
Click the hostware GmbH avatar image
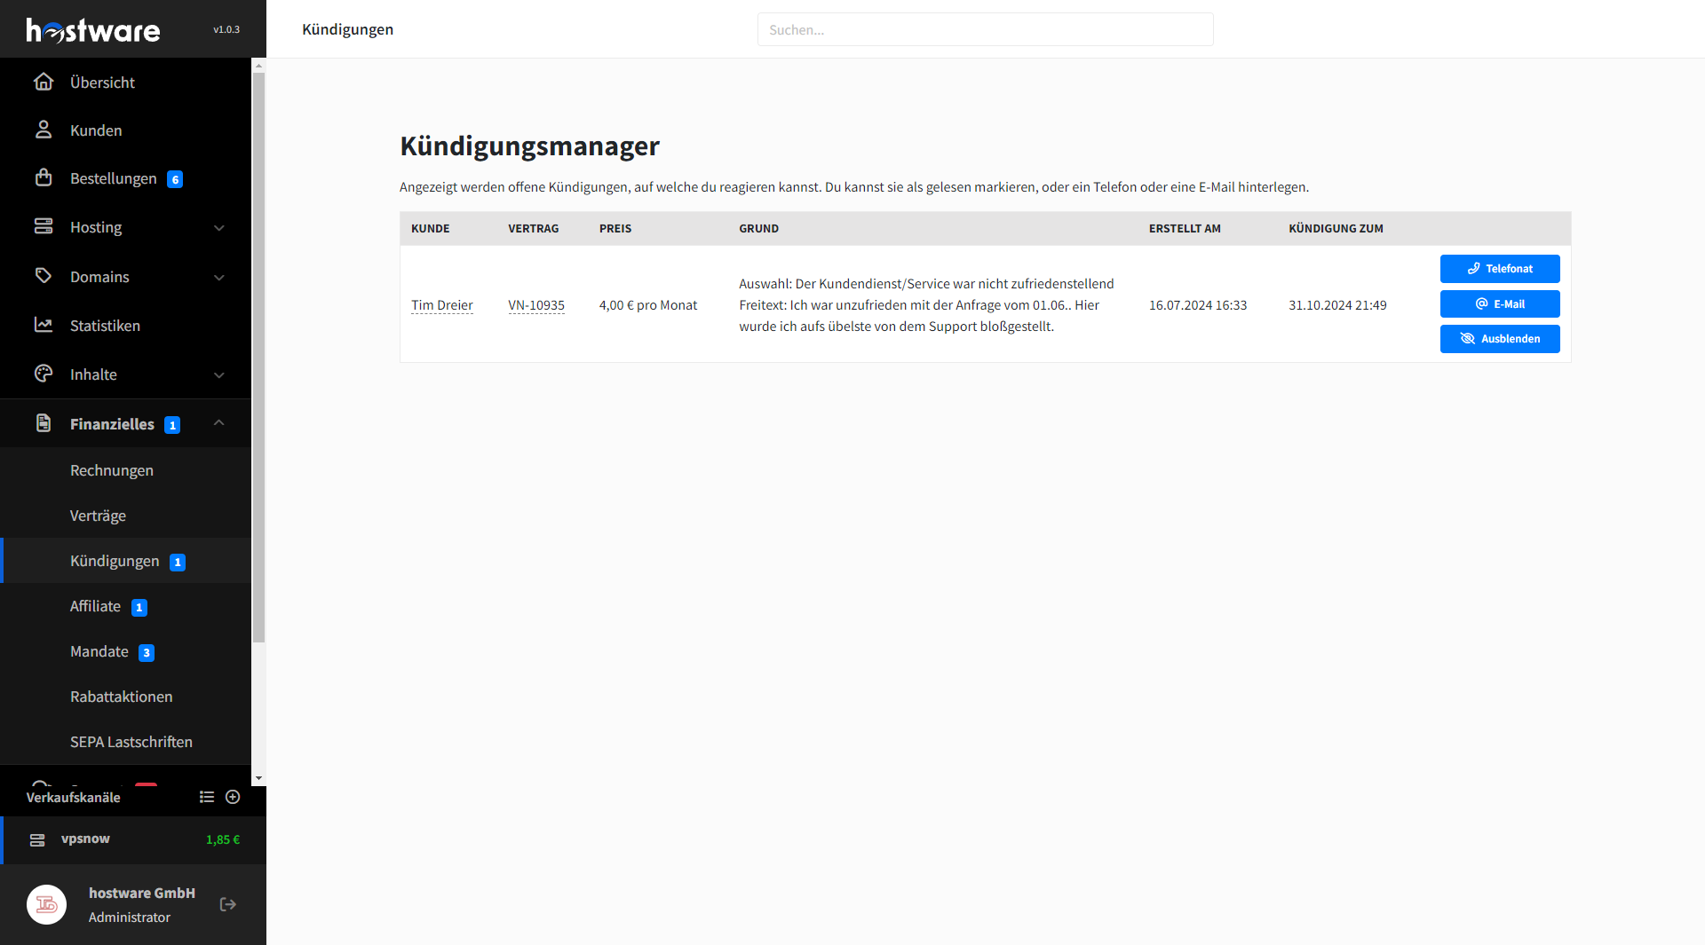tap(47, 904)
